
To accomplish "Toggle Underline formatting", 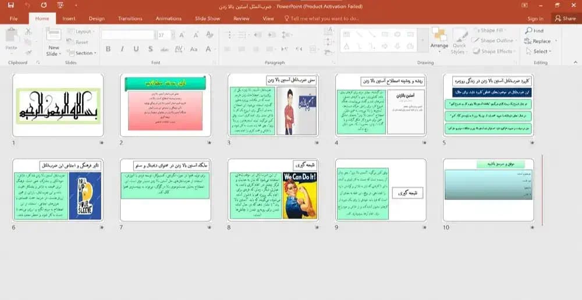I will [x=136, y=49].
